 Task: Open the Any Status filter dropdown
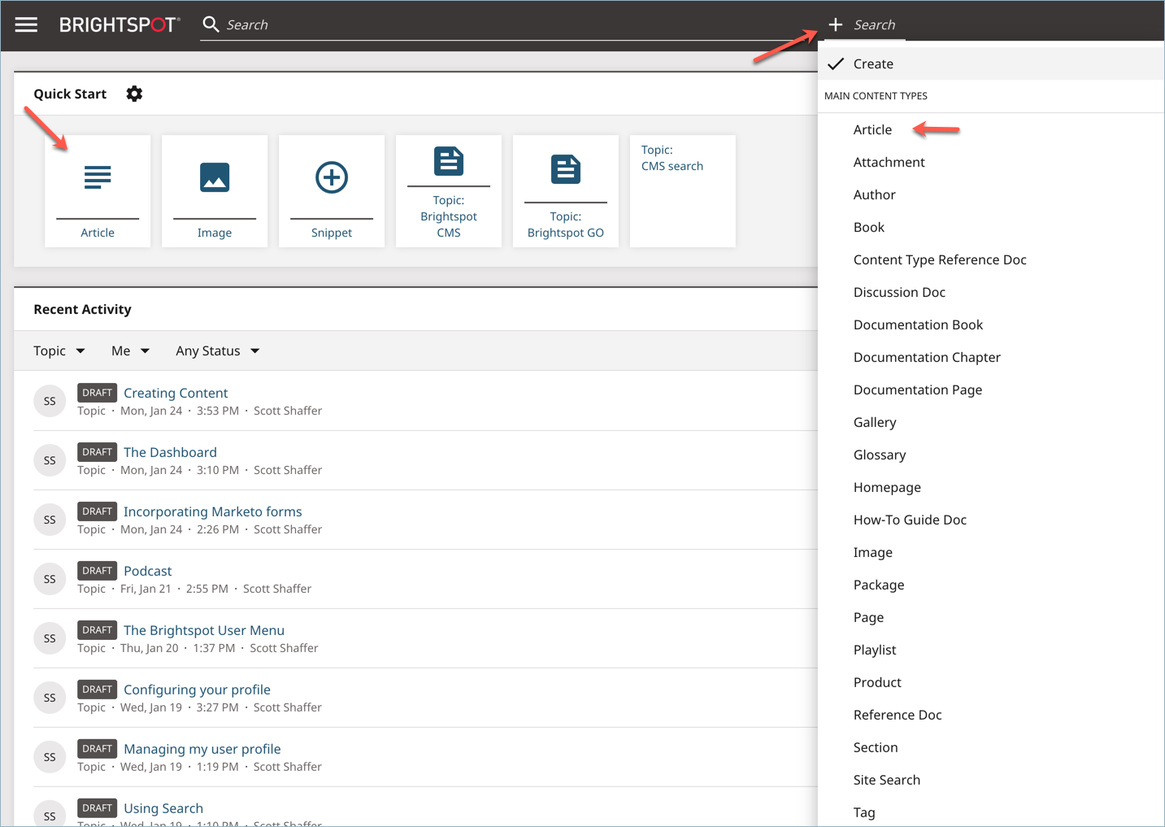click(x=218, y=350)
